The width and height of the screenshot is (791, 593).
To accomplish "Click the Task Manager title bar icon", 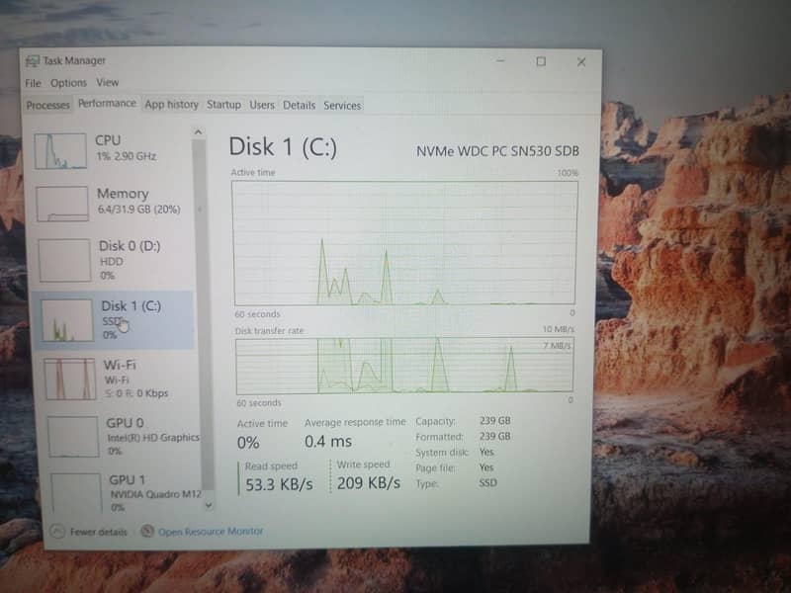I will (33, 61).
